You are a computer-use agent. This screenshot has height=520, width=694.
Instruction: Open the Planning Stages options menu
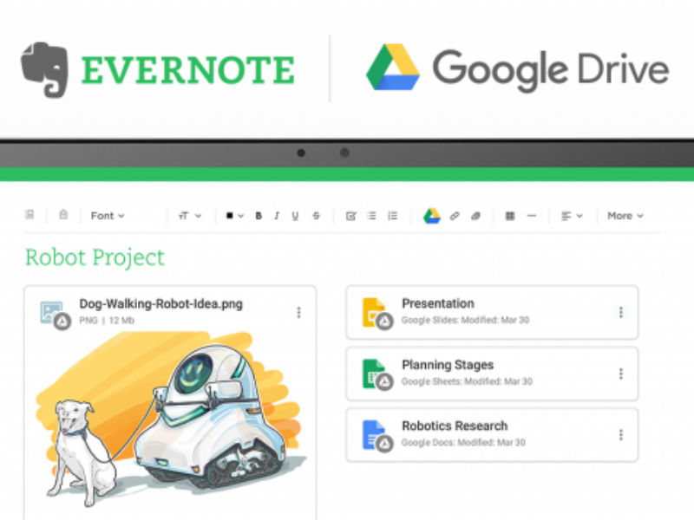pyautogui.click(x=621, y=374)
